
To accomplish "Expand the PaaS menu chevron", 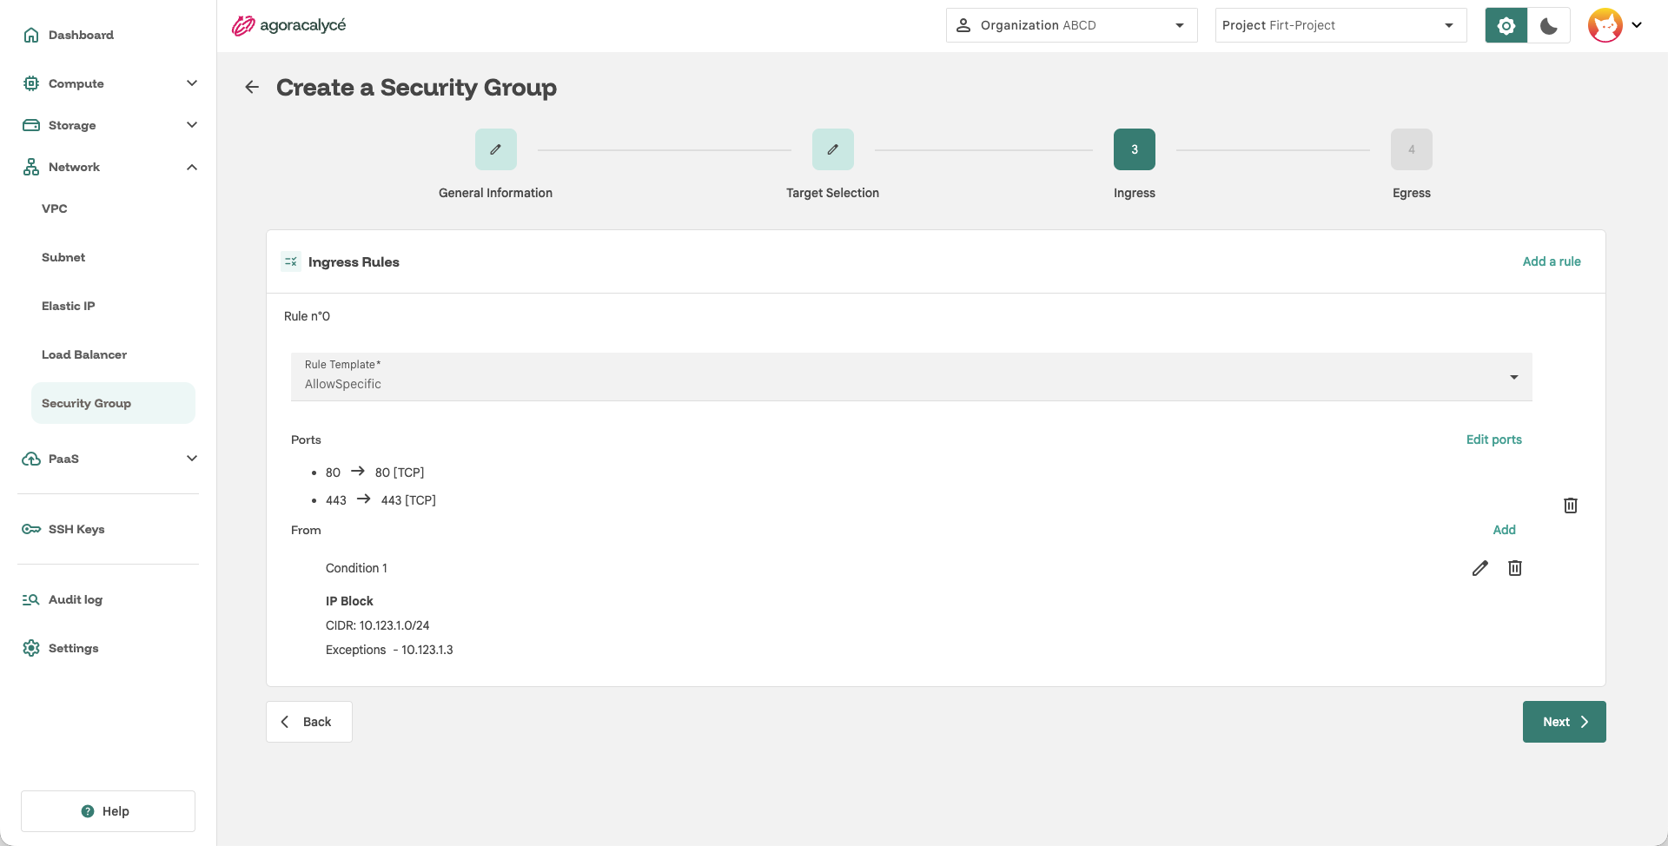I will 192,459.
